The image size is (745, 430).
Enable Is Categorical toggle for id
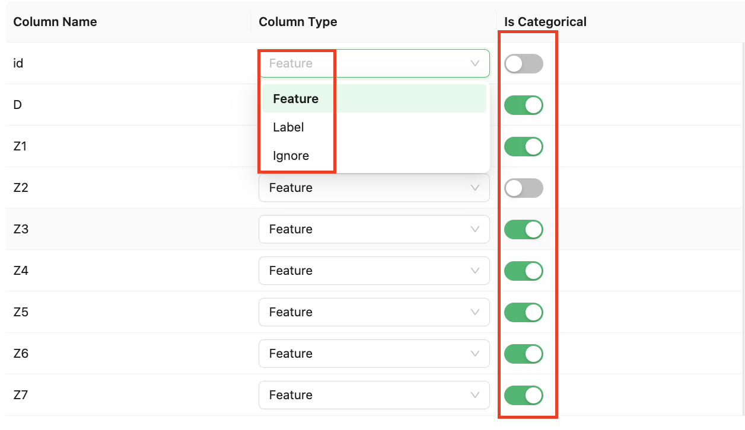click(x=523, y=64)
